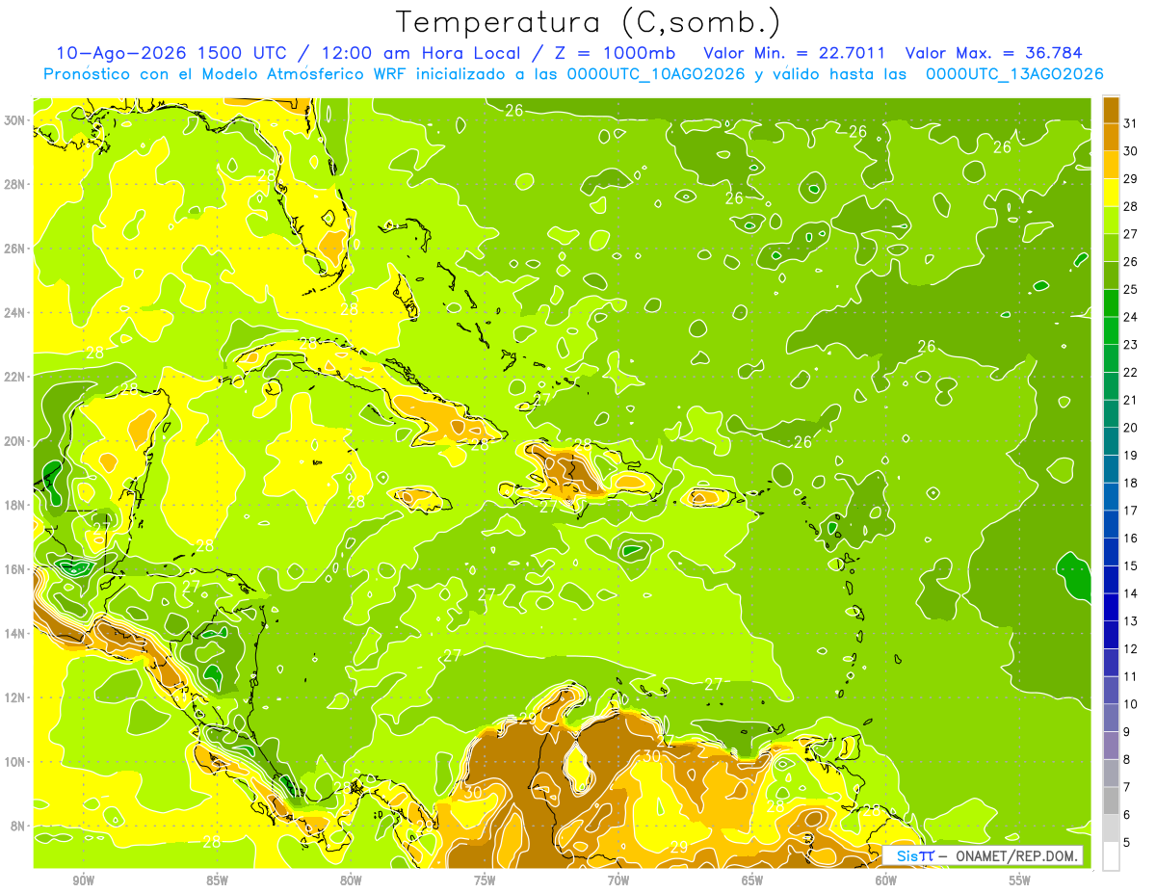Click the legend value 31

pos(1131,124)
